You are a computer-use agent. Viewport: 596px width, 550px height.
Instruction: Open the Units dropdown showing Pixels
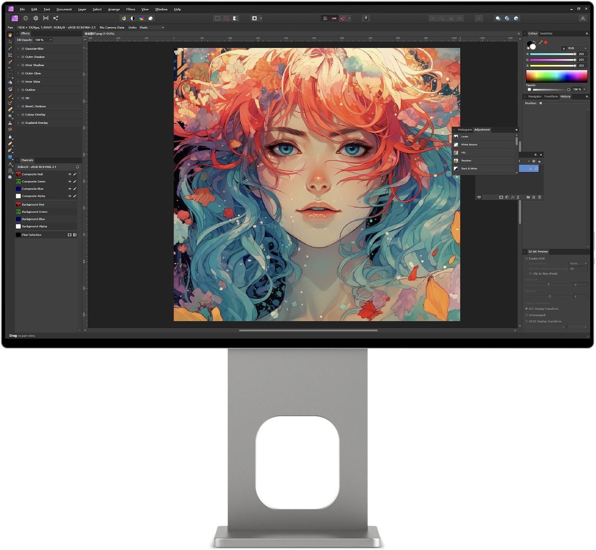click(151, 27)
